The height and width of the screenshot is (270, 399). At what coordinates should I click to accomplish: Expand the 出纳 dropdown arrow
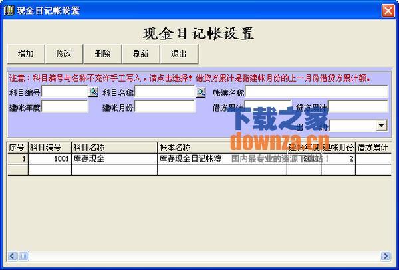382,126
